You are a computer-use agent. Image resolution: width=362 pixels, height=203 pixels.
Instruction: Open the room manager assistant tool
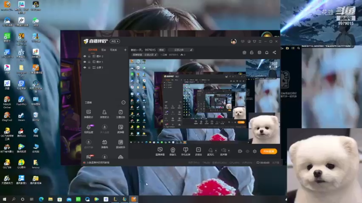point(105,114)
